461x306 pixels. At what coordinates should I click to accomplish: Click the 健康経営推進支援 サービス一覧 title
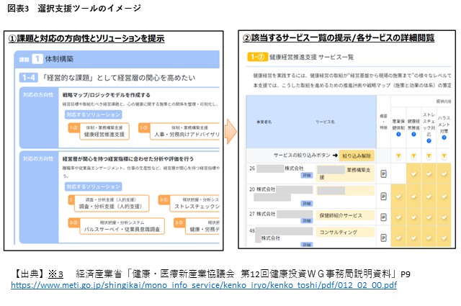point(311,57)
